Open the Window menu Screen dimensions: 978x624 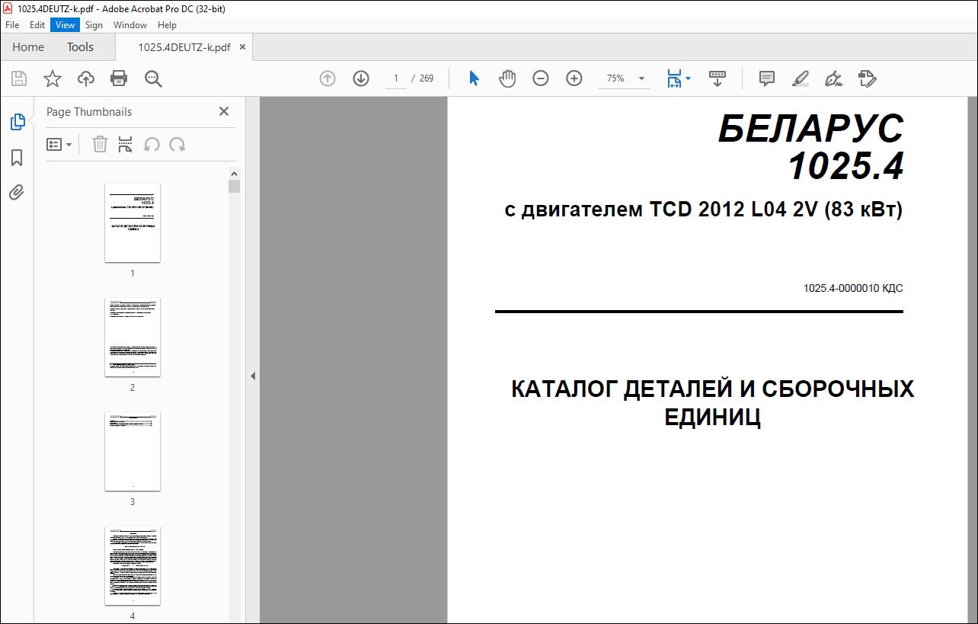click(130, 25)
